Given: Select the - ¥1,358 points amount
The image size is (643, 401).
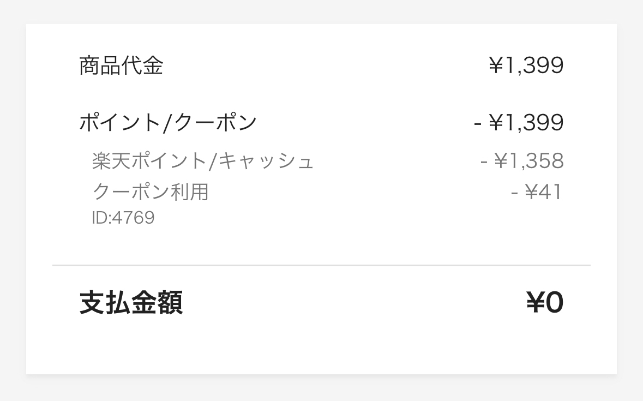Looking at the screenshot, I should (522, 160).
